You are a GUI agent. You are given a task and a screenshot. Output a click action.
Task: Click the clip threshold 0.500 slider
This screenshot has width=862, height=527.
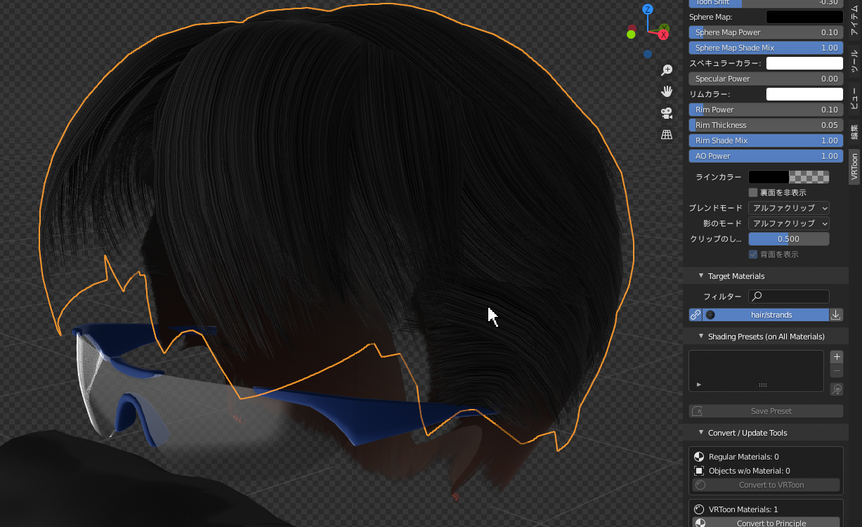789,239
